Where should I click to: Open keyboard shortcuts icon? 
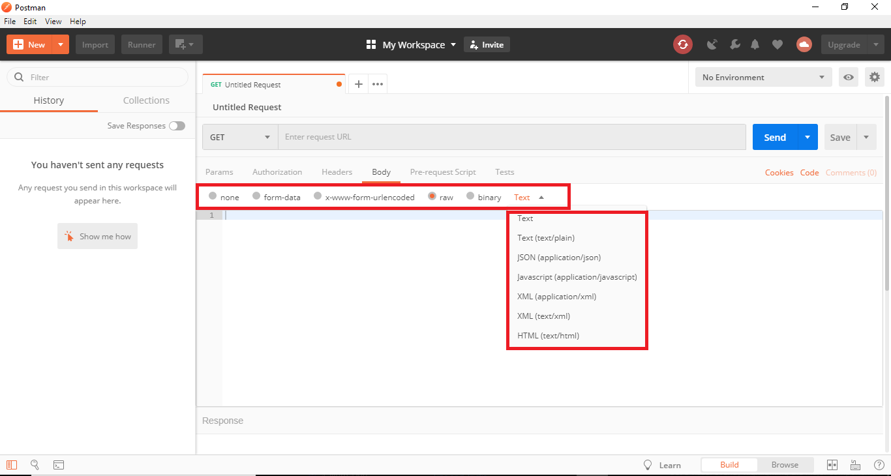tap(855, 465)
